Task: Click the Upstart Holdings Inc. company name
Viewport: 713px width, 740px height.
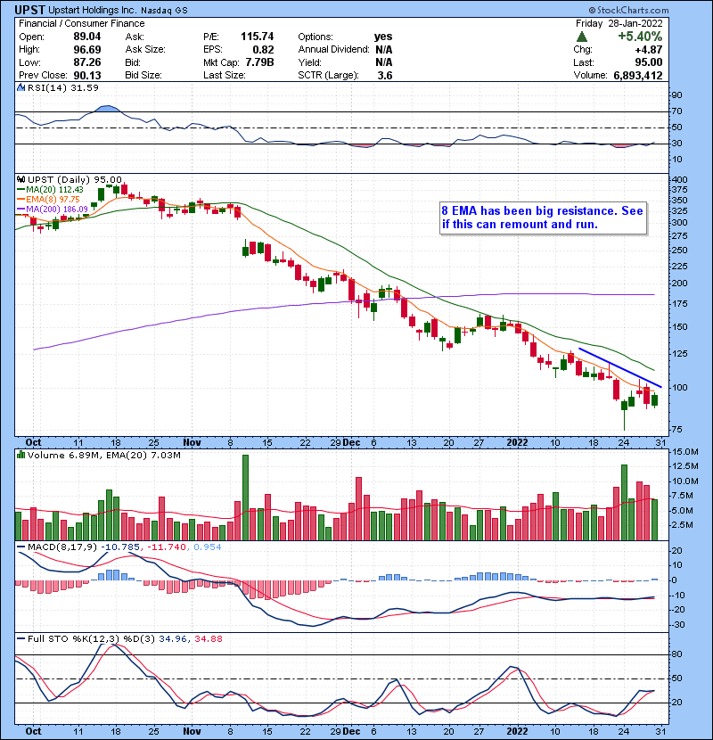Action: (93, 11)
